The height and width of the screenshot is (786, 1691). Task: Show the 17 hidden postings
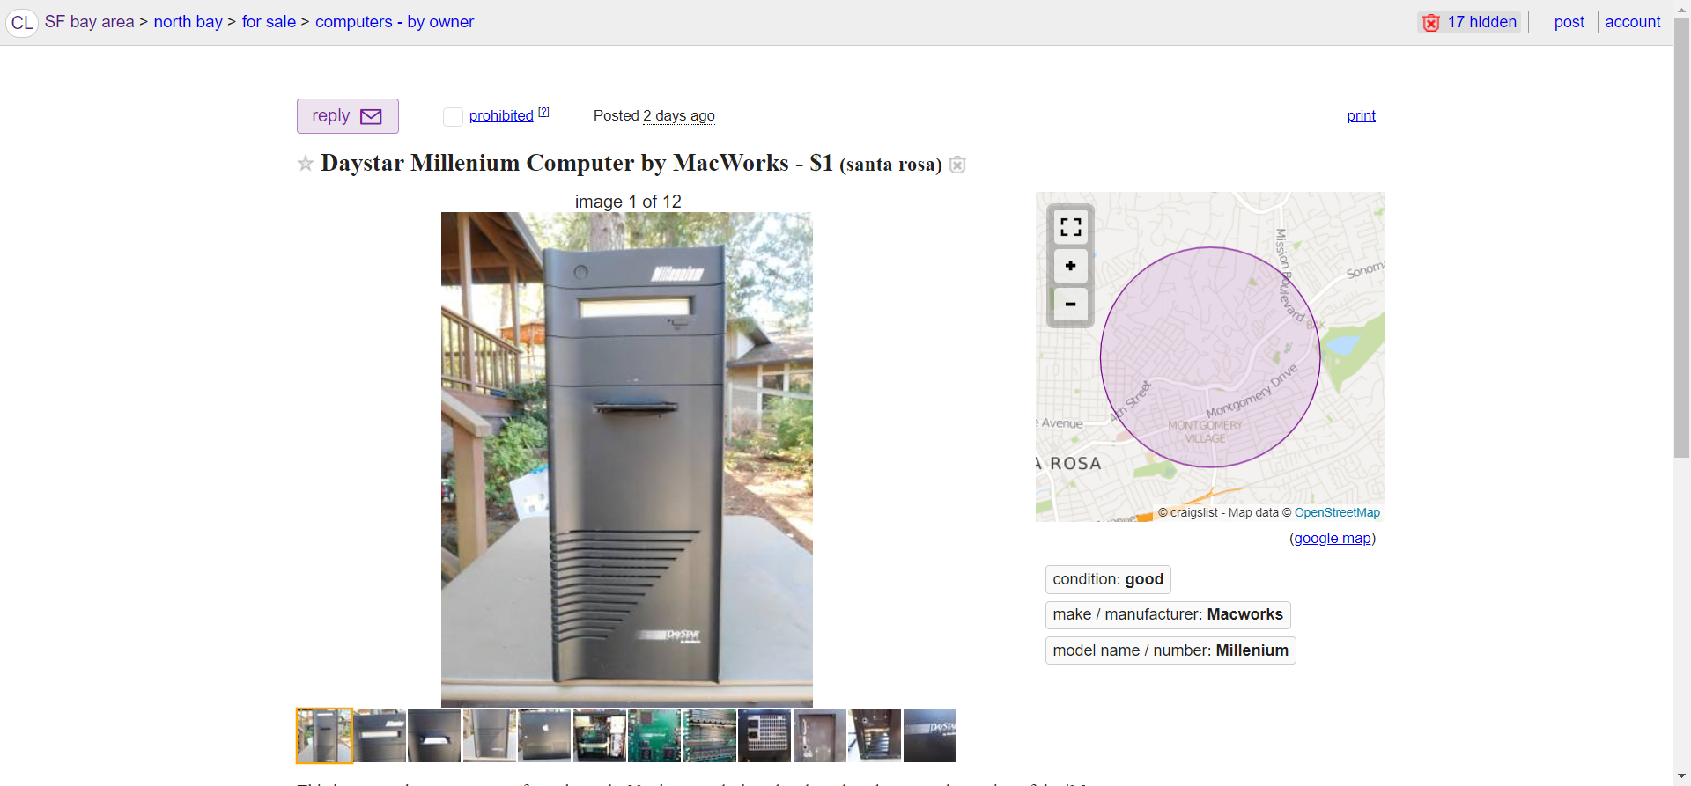tap(1470, 22)
